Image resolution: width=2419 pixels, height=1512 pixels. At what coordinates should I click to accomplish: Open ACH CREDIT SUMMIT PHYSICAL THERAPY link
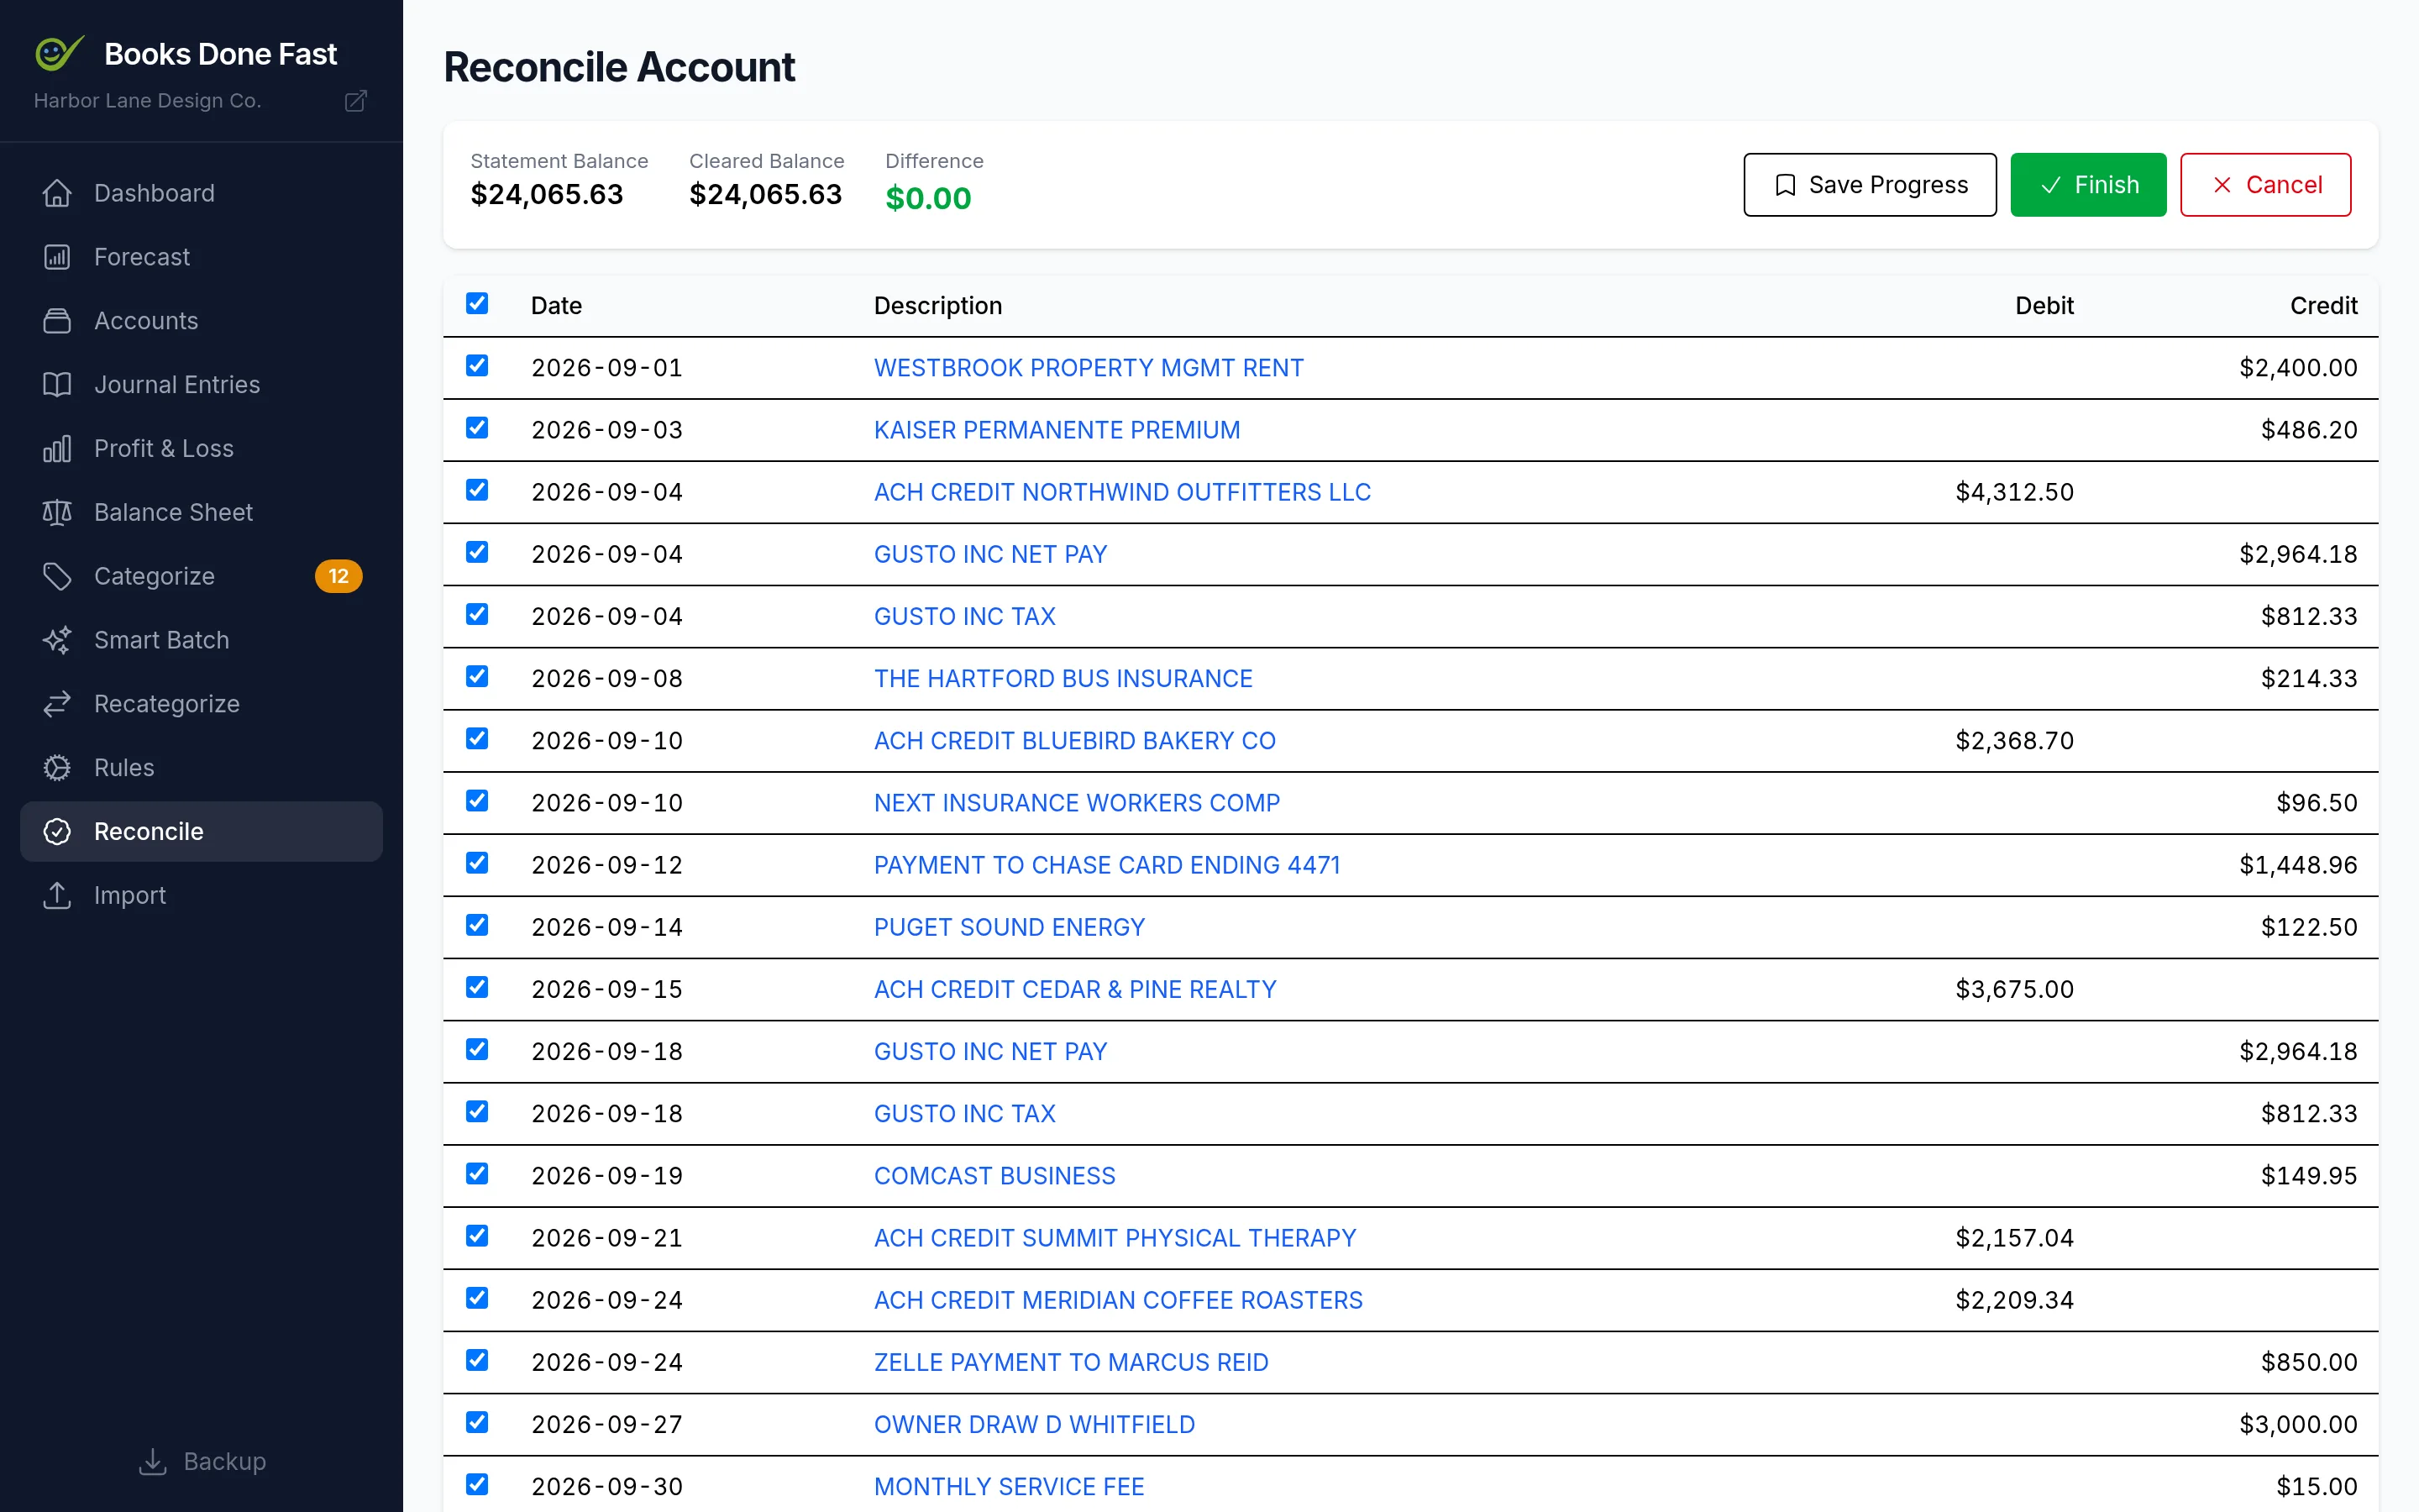1115,1238
